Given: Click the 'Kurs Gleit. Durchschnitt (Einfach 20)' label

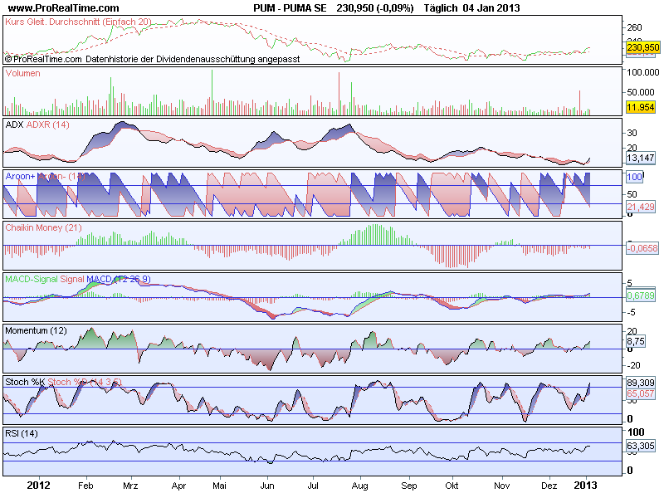Looking at the screenshot, I should click(x=78, y=22).
